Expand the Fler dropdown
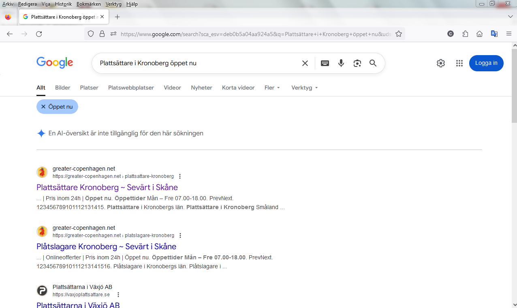The height and width of the screenshot is (308, 517). 272,88
